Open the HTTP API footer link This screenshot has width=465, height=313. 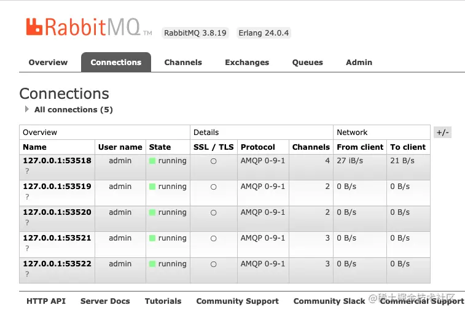(x=46, y=301)
